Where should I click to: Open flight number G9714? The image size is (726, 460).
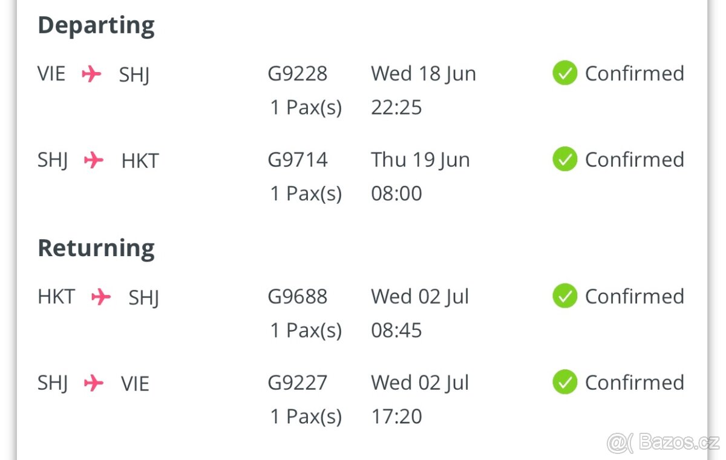[x=298, y=160]
